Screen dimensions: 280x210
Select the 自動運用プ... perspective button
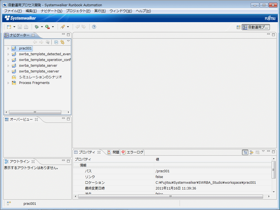point(256,27)
